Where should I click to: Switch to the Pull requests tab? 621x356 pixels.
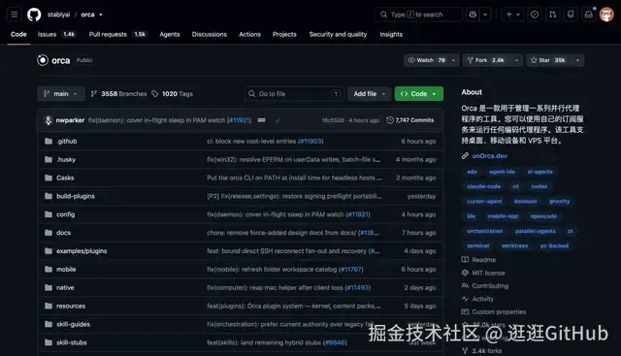pyautogui.click(x=117, y=35)
